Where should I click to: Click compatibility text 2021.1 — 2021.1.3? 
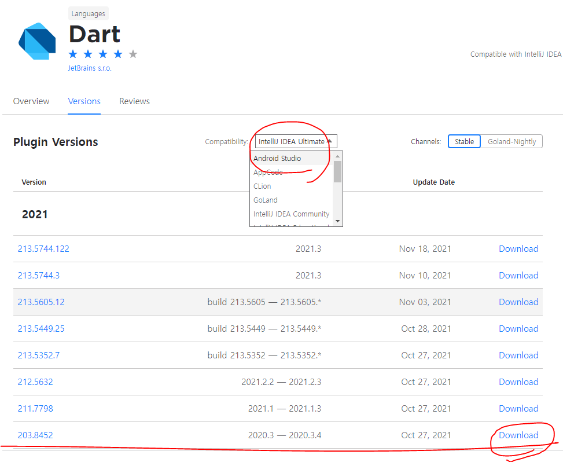(x=285, y=408)
